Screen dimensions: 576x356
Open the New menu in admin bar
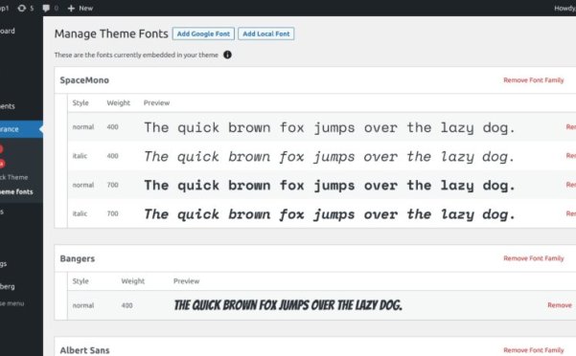point(81,8)
